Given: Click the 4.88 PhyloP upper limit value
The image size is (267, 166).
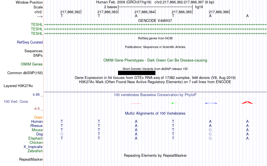Looking at the screenshot, I should pos(36,94).
